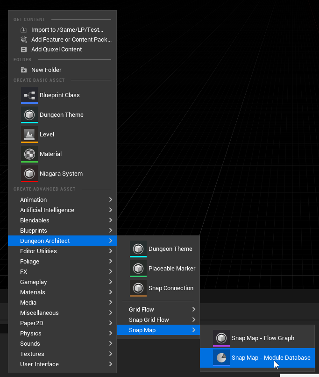
Task: Click the basic asset Dungeon Theme icon
Action: coord(29,115)
